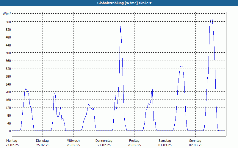The height and width of the screenshot is (148, 238).
Task: Select the 200 y-axis value
Action: coord(8,92)
